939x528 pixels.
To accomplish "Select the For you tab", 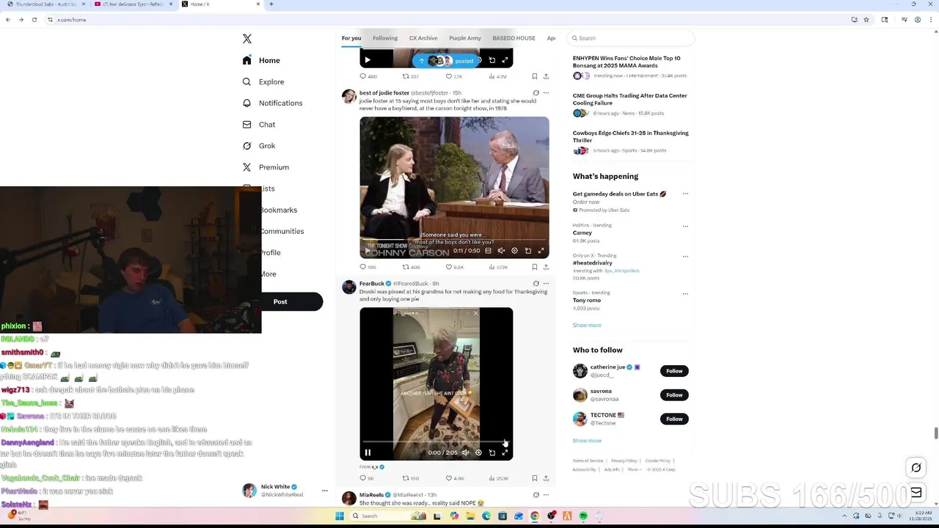I will (351, 38).
